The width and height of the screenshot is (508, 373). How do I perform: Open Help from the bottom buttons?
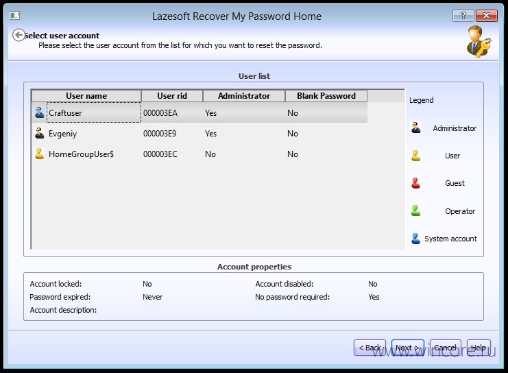click(x=479, y=348)
